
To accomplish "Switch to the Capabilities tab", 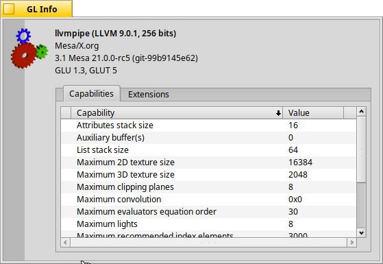I will tap(92, 94).
